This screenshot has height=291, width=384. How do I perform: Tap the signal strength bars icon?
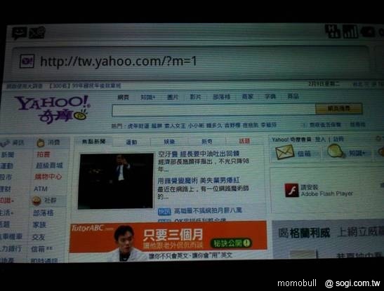pyautogui.click(x=351, y=32)
